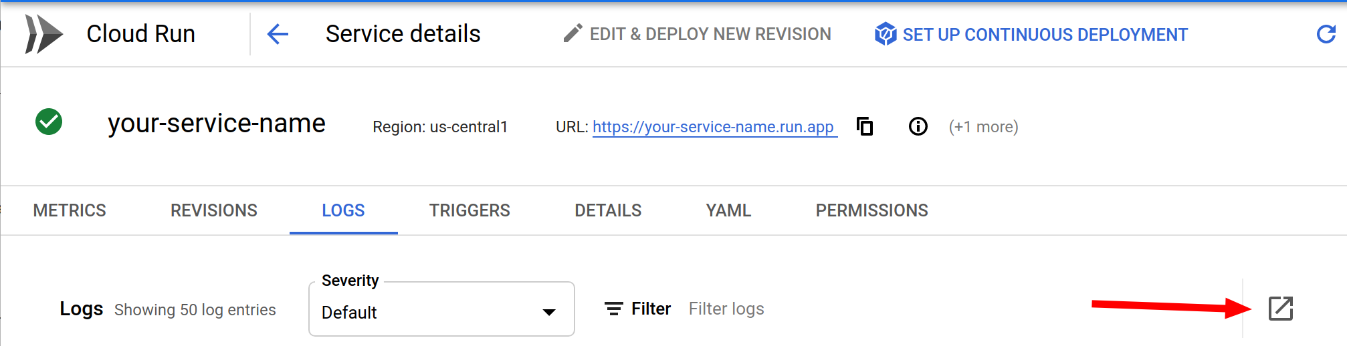This screenshot has height=346, width=1347.
Task: Go back using the left arrow
Action: pos(278,34)
